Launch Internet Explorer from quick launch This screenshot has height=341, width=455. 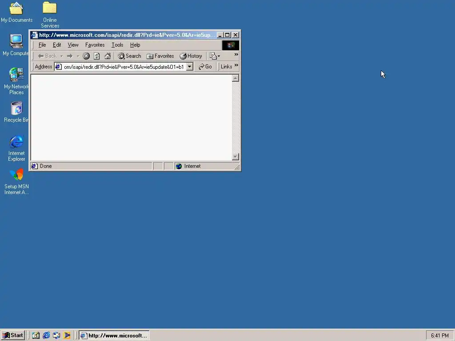46,336
